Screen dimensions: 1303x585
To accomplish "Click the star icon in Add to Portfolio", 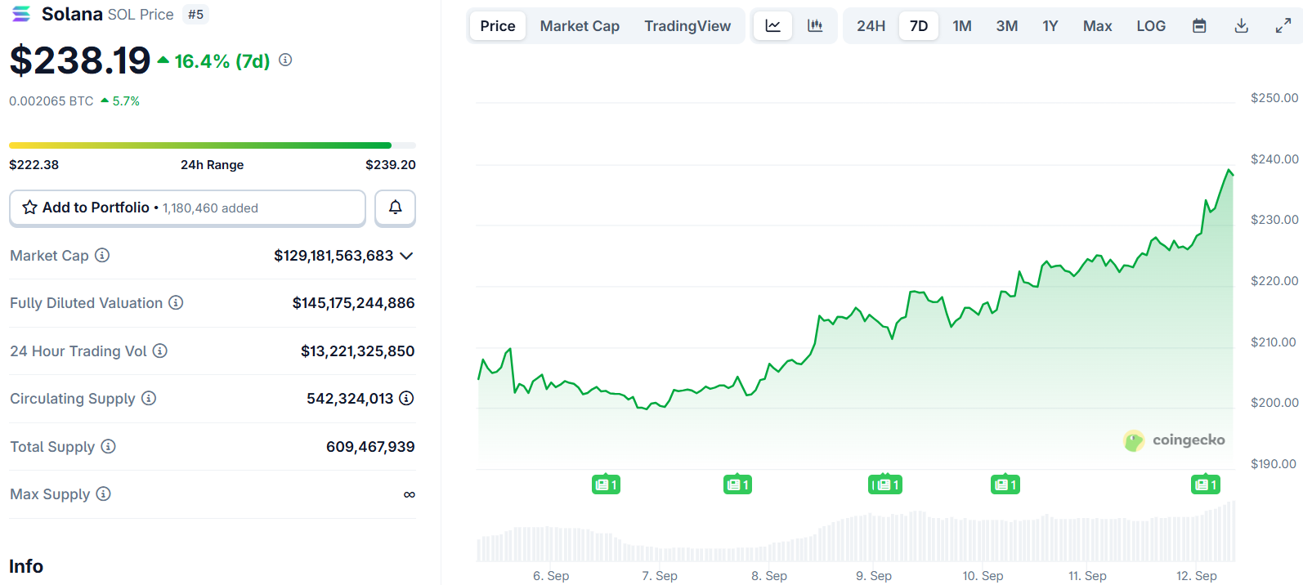I will (30, 208).
